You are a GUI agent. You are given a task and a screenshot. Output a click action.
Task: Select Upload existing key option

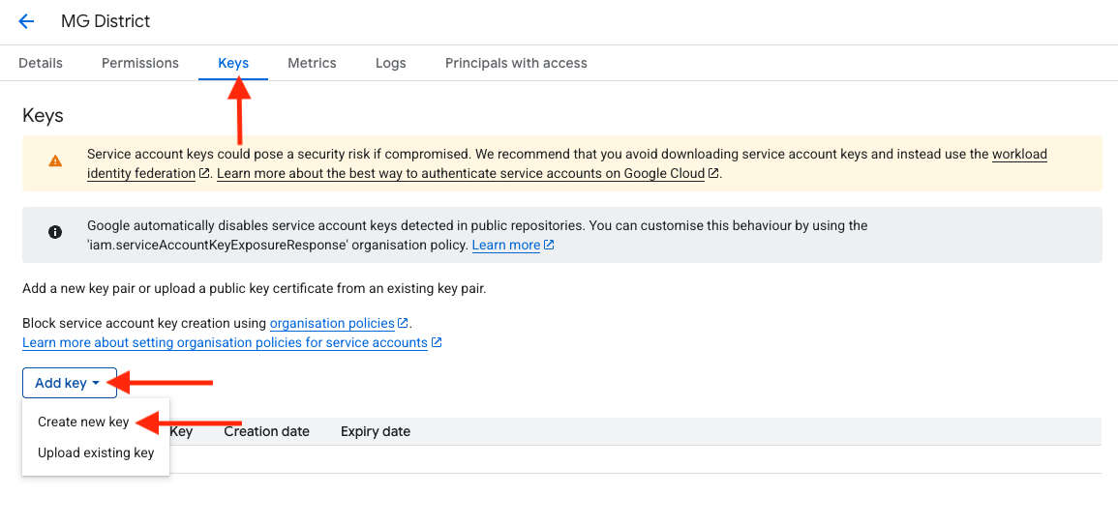click(96, 452)
